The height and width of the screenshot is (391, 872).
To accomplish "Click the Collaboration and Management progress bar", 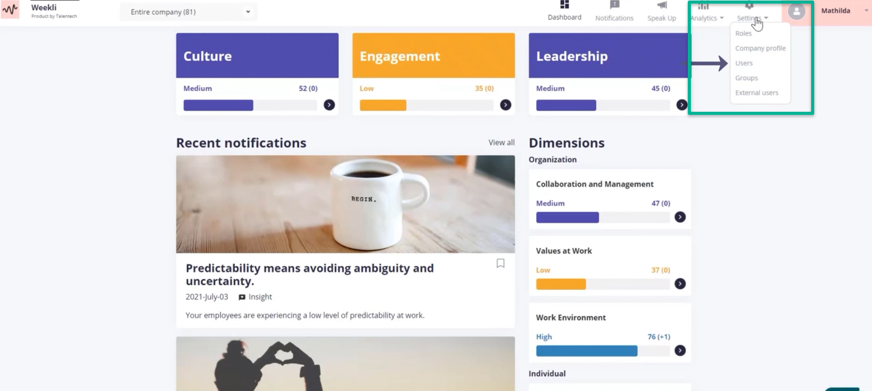I will click(603, 217).
